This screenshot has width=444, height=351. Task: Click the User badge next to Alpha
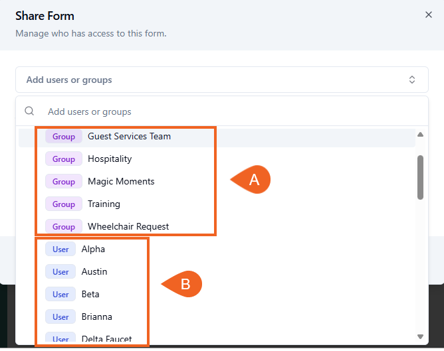(x=60, y=249)
